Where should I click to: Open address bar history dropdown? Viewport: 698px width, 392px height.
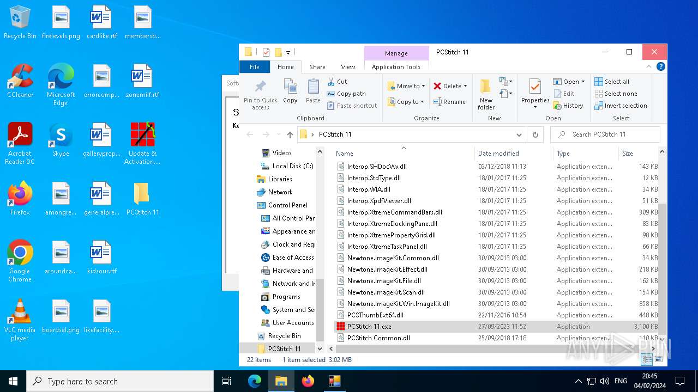pyautogui.click(x=519, y=134)
